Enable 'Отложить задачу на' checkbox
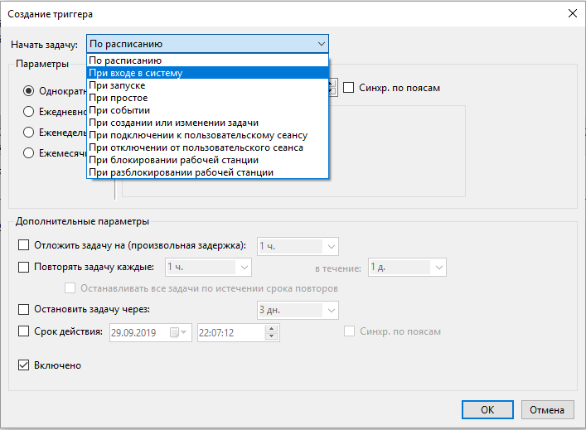Image resolution: width=586 pixels, height=430 pixels. pyautogui.click(x=23, y=245)
